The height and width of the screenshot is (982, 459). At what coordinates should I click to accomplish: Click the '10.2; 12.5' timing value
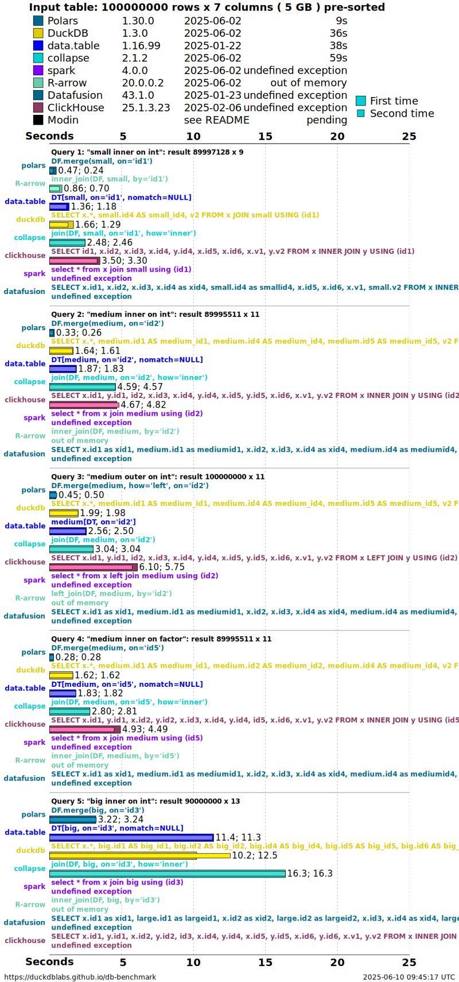point(255,856)
